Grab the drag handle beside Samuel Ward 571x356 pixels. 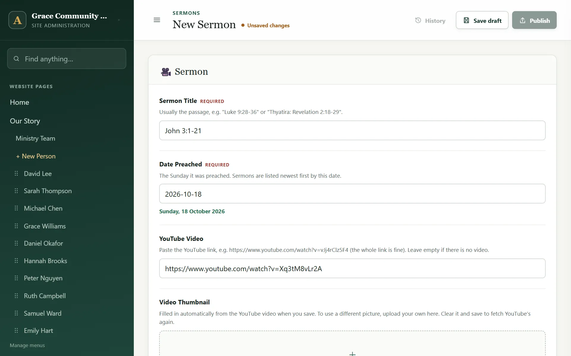click(16, 313)
